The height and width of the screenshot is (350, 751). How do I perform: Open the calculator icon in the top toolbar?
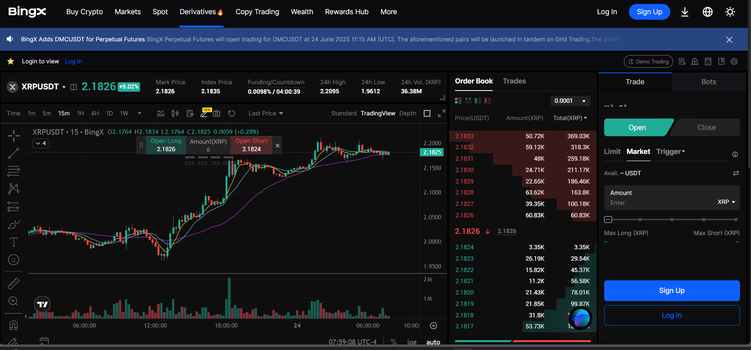click(708, 61)
